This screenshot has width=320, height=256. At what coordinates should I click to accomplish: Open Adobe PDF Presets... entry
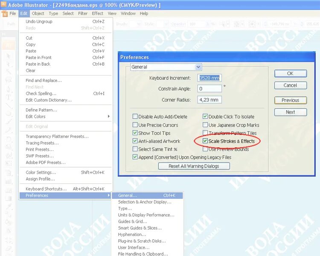65,163
